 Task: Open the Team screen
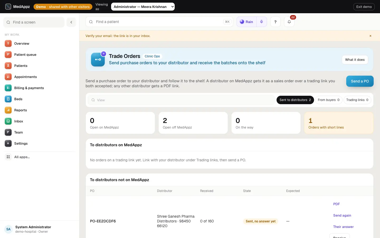(x=40, y=132)
